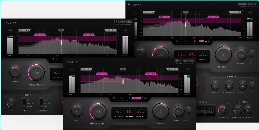259x130 pixels.
Task: Click the down arrow below Band Link 25 in the front window
Action: (x=129, y=114)
